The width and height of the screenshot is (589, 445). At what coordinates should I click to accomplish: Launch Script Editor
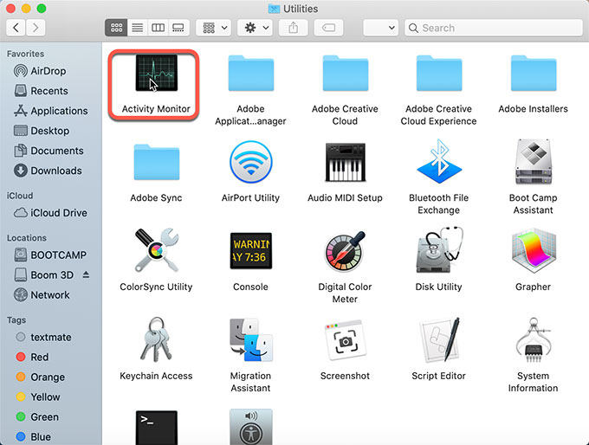[439, 340]
